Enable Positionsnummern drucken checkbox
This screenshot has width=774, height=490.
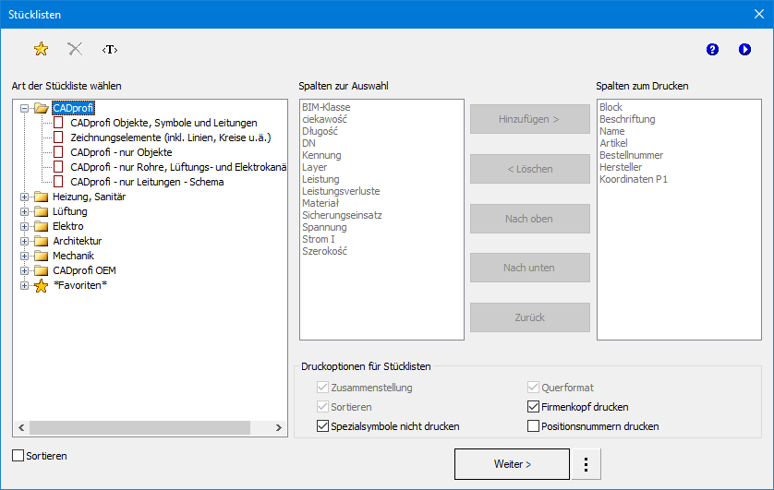point(534,426)
